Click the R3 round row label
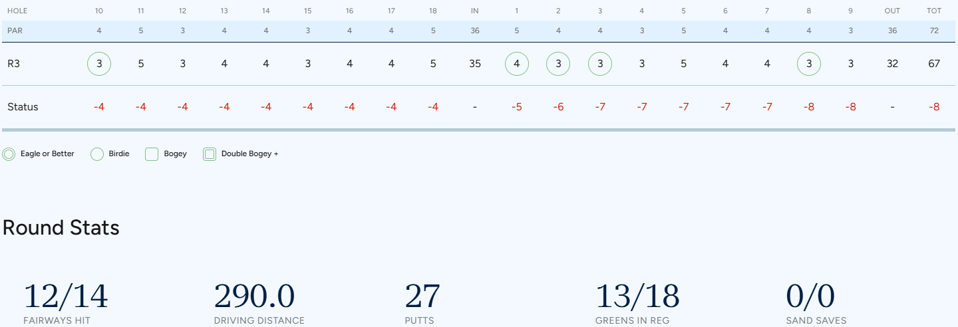The height and width of the screenshot is (327, 958). click(13, 64)
